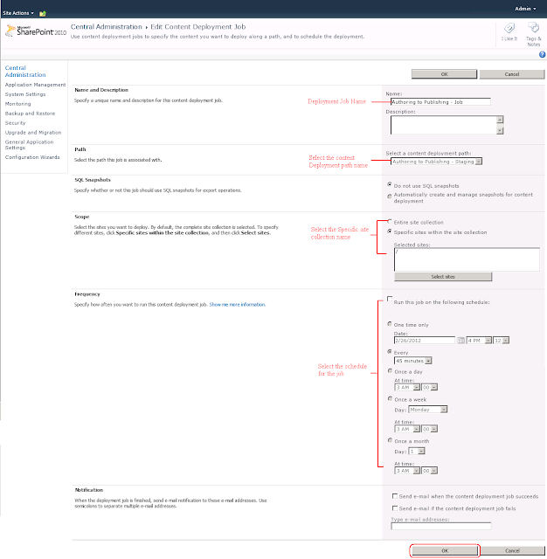Viewport: 547px width, 559px height.
Task: Open Once a month minutes dropdown
Action: click(429, 471)
